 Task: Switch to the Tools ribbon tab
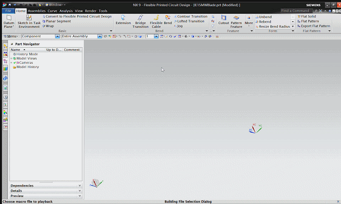103,11
